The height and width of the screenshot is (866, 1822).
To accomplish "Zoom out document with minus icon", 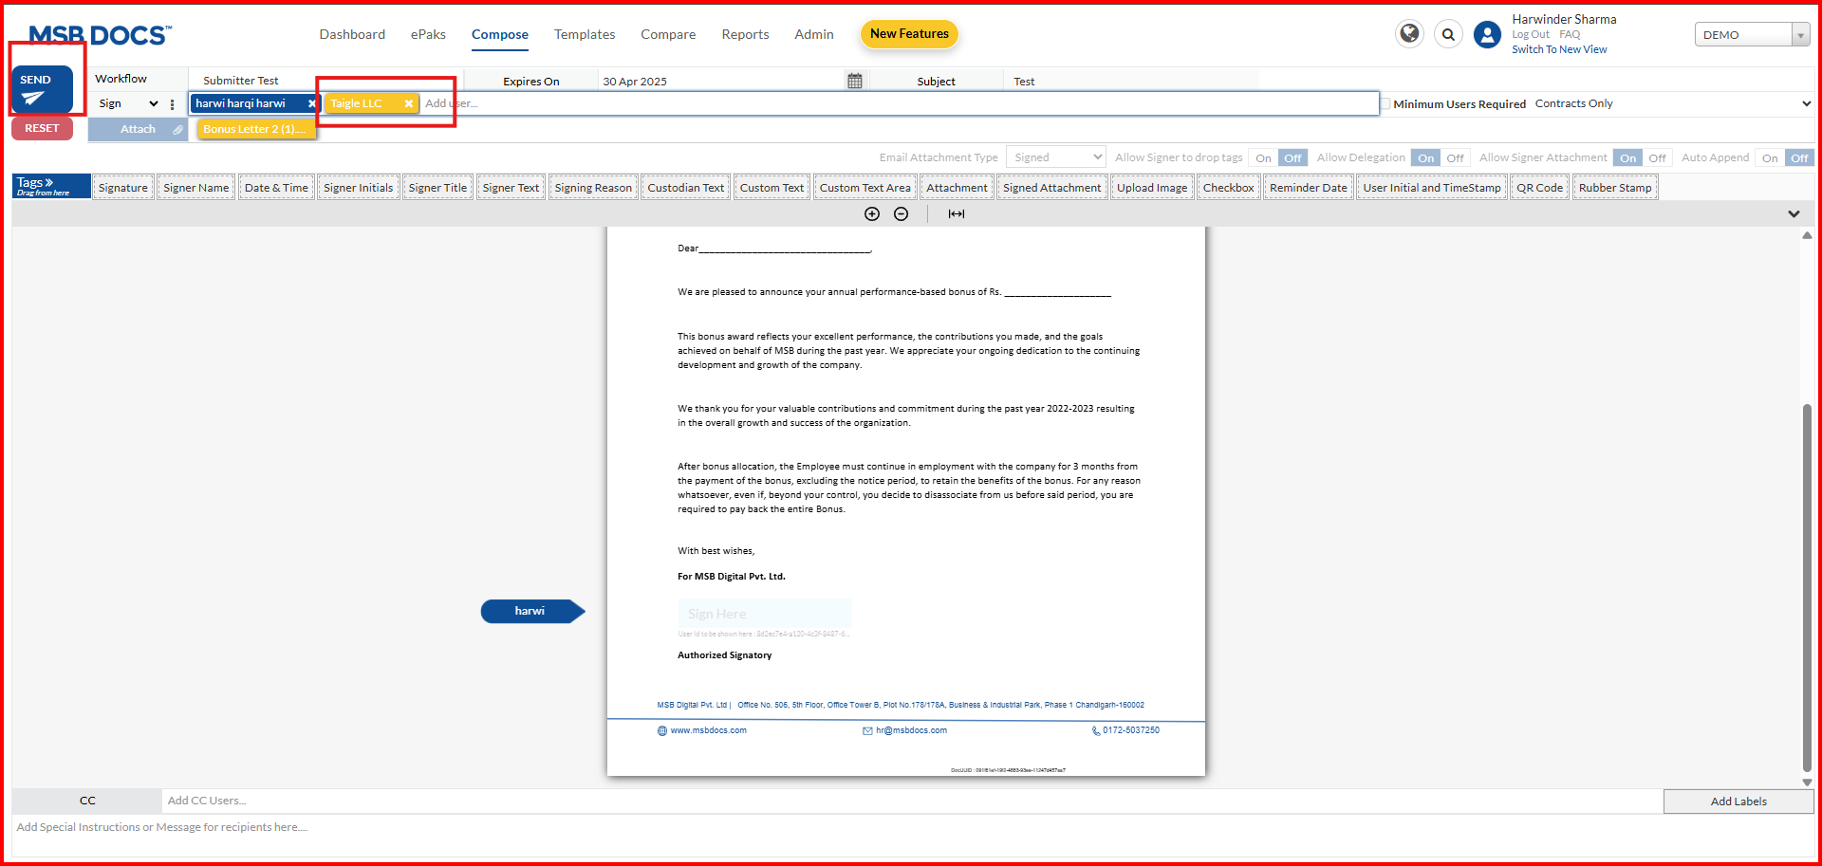I will 902,214.
